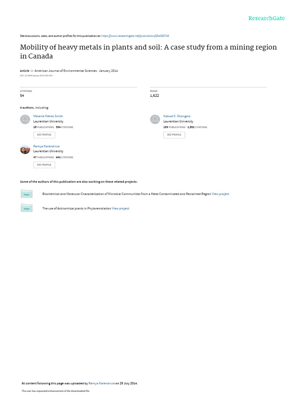Open Kabwe K. Nkongolo author link
300x400 pixels.
177,116
